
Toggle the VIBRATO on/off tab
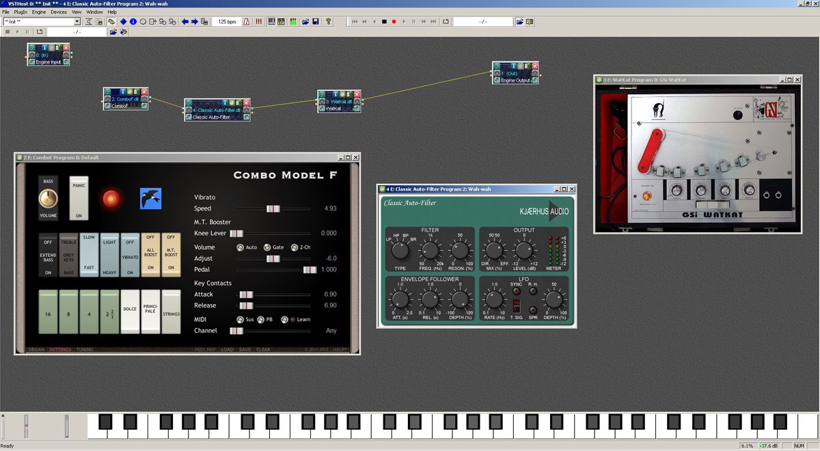[x=130, y=256]
